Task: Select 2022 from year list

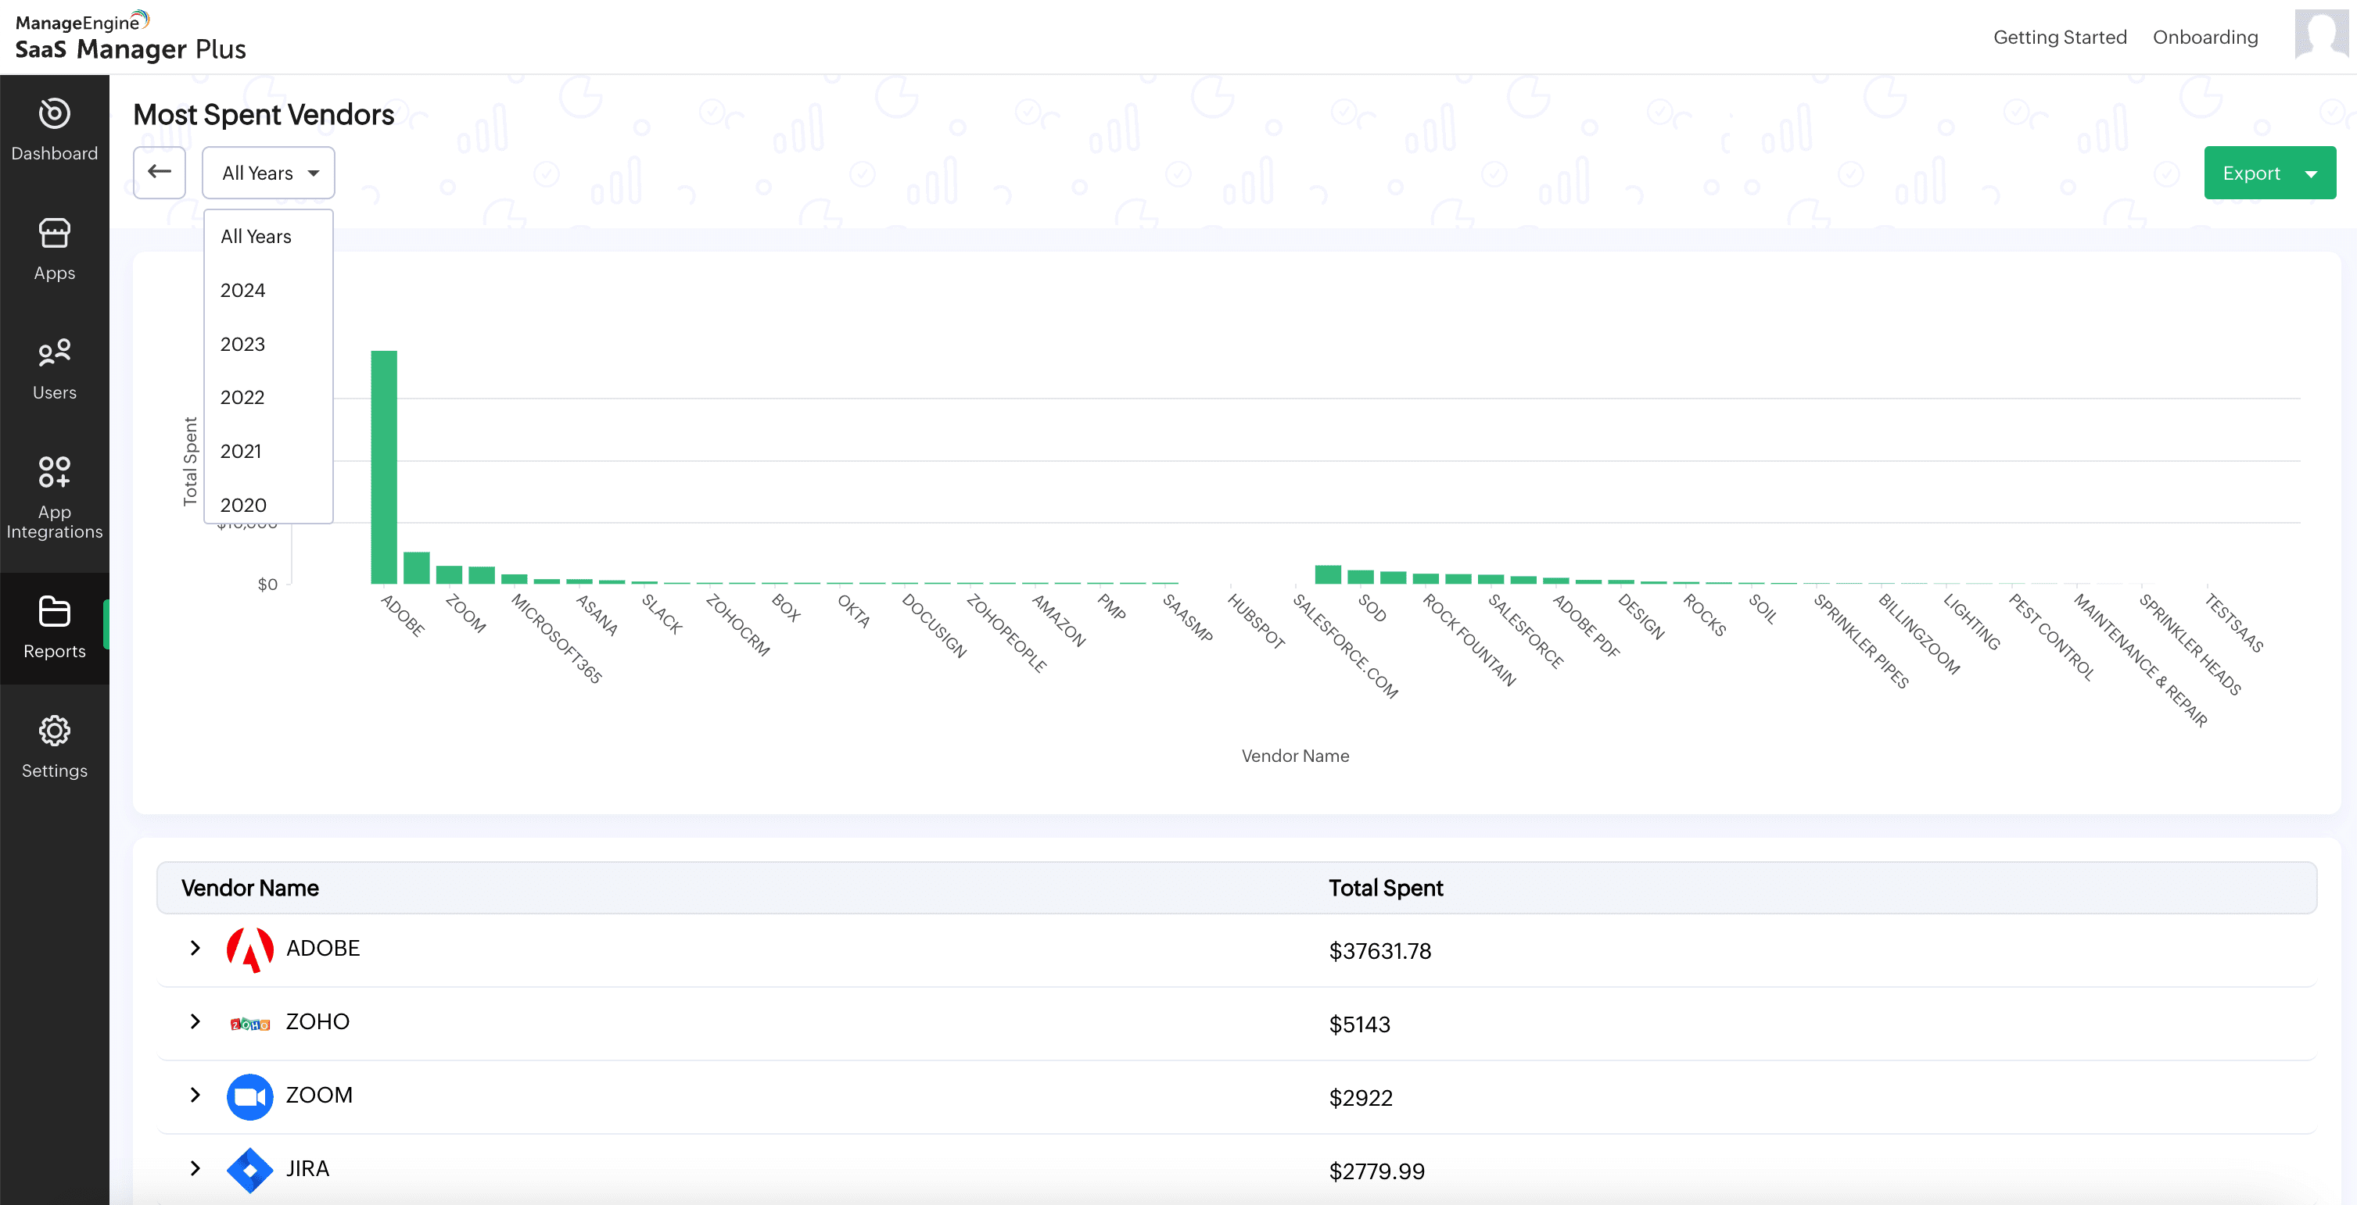Action: [242, 398]
